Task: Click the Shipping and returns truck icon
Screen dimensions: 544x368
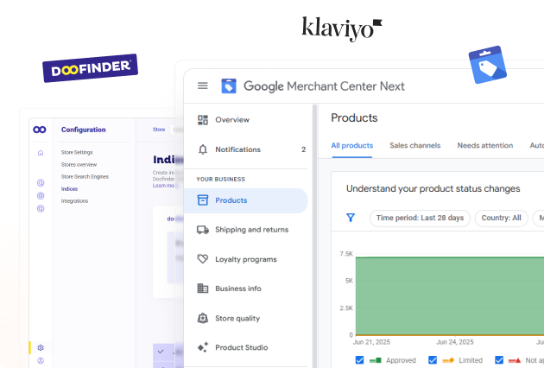Action: (x=203, y=230)
